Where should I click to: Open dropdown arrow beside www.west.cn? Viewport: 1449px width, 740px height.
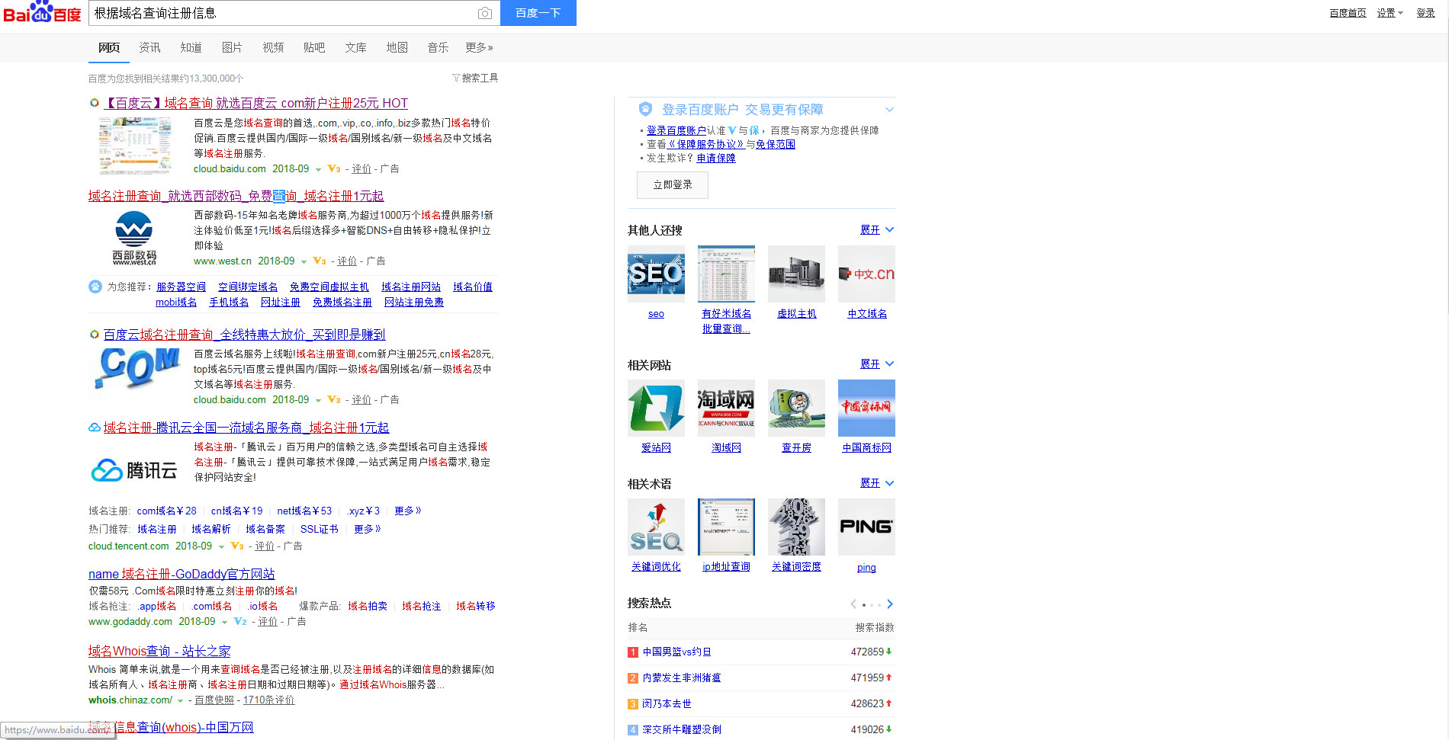point(304,262)
